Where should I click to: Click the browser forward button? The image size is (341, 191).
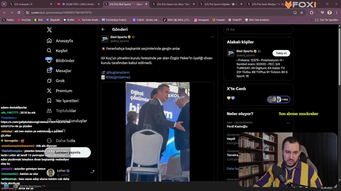[x=11, y=12]
